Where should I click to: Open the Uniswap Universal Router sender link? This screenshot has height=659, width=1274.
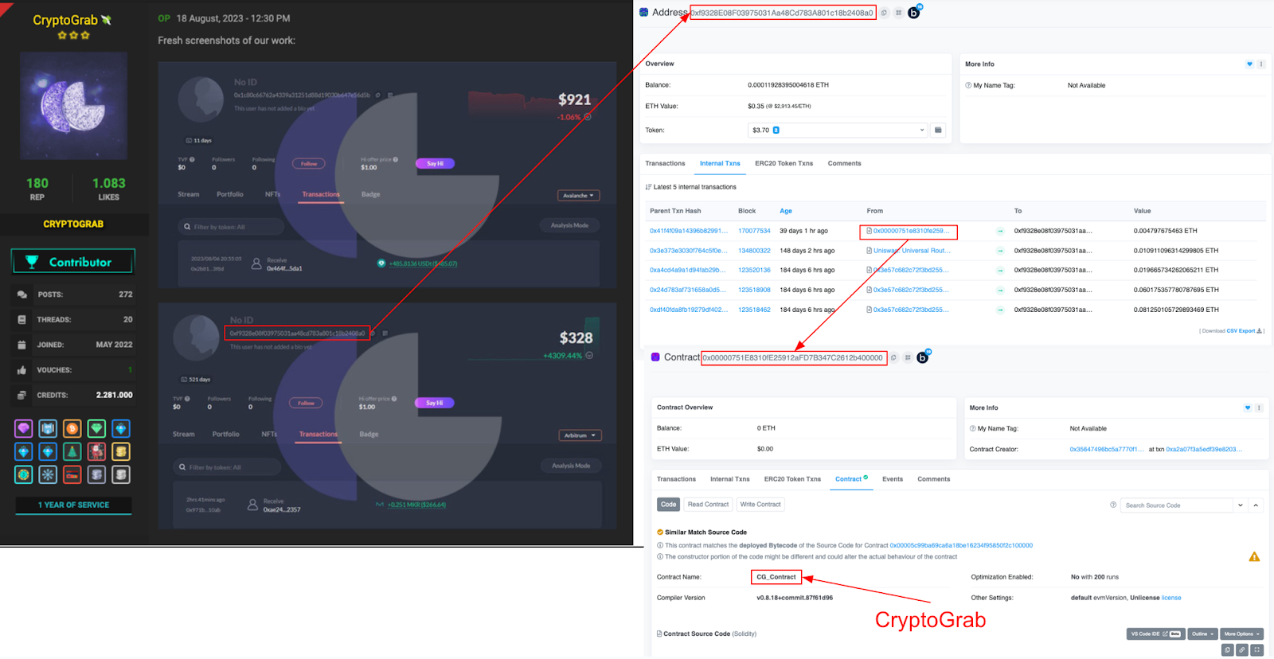point(911,251)
